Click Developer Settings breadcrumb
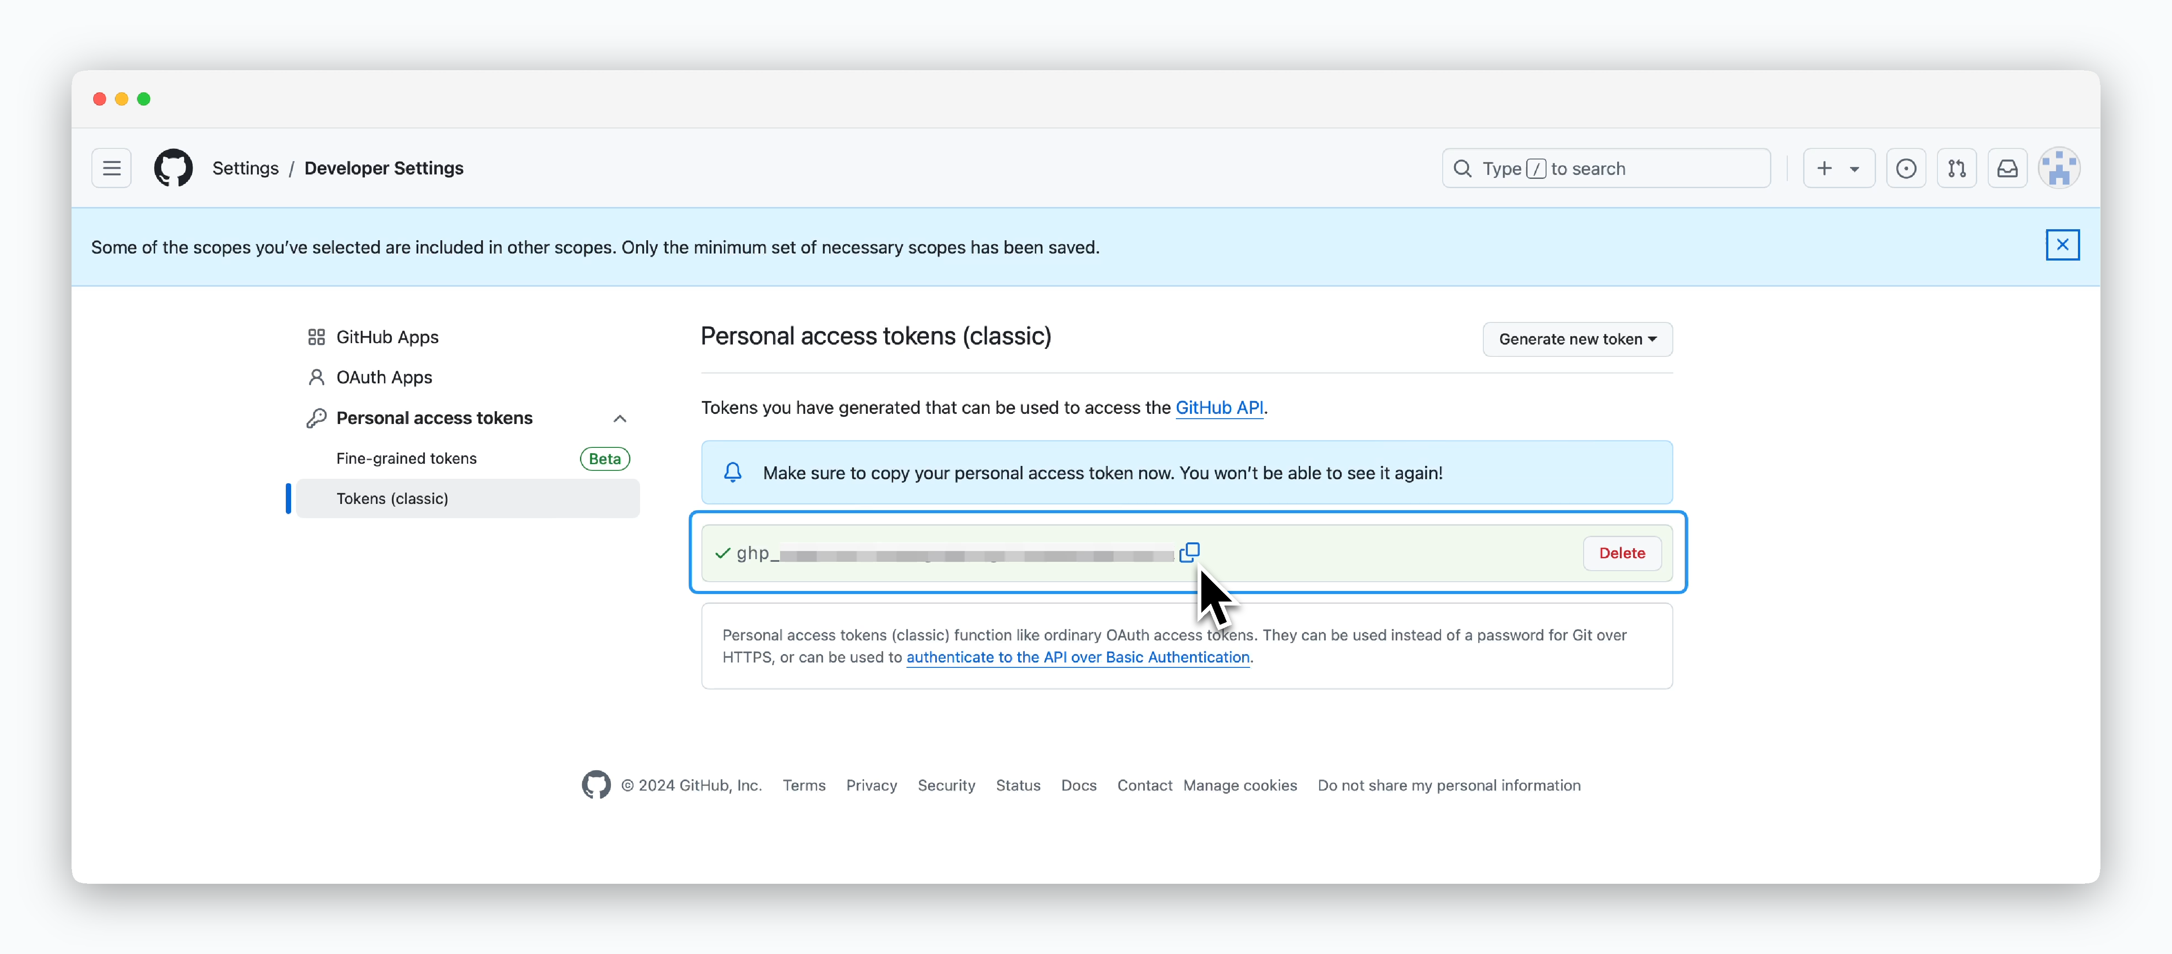This screenshot has width=2172, height=954. (x=383, y=169)
